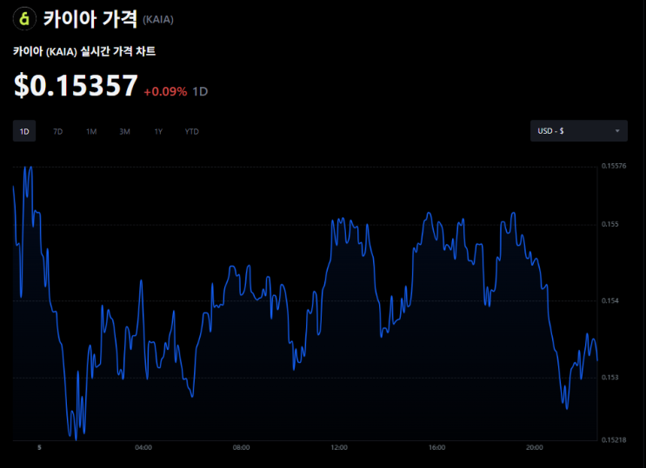Screen dimensions: 646x468
Task: Click the currency dropdown arrow
Action: click(x=617, y=131)
